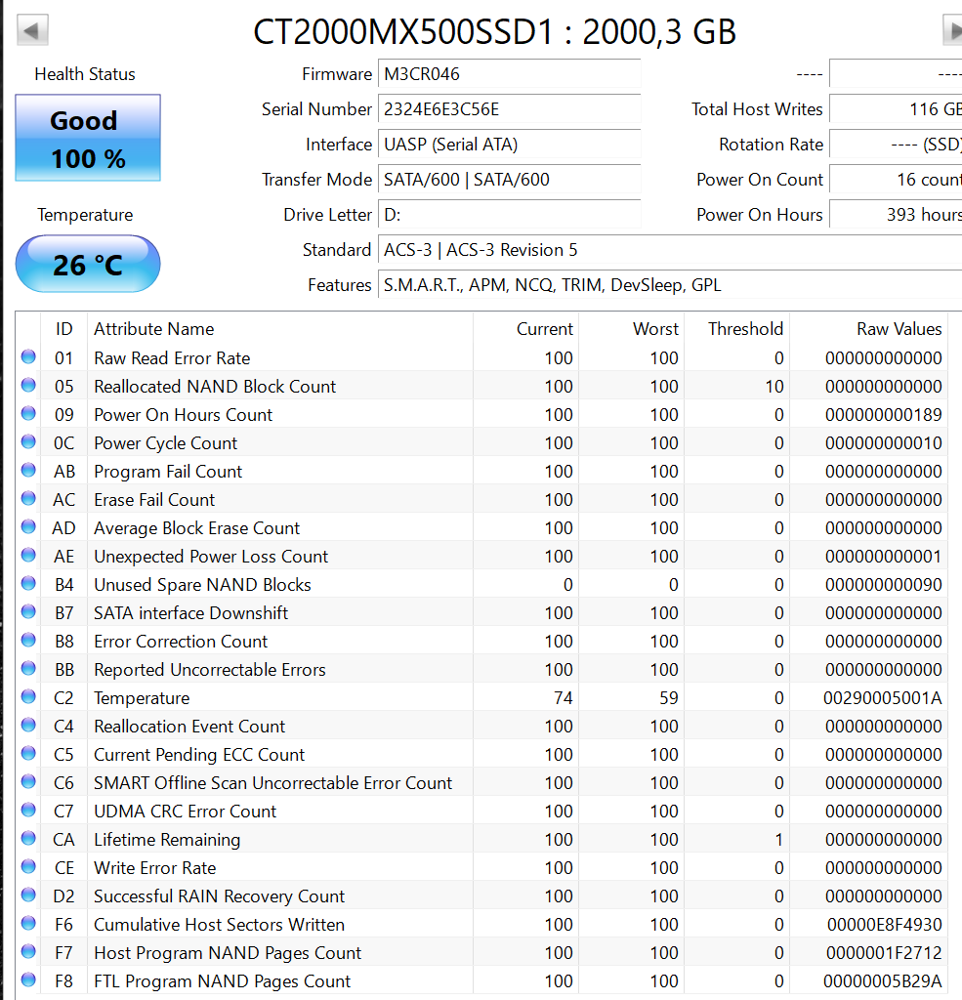Select the 'Write Error Rate' attribute name
The height and width of the screenshot is (1000, 962).
pos(155,868)
